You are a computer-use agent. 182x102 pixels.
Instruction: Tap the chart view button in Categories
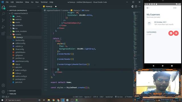coord(171,33)
